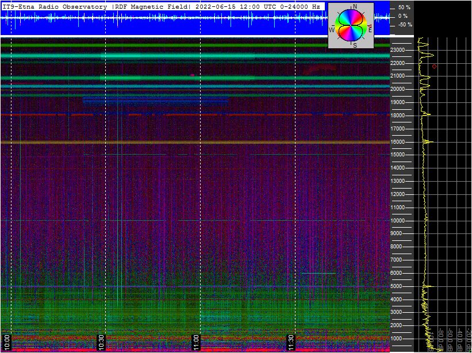Screen dimensions: 472x353
Task: Click the 10:30 time marker label
Action: click(101, 342)
